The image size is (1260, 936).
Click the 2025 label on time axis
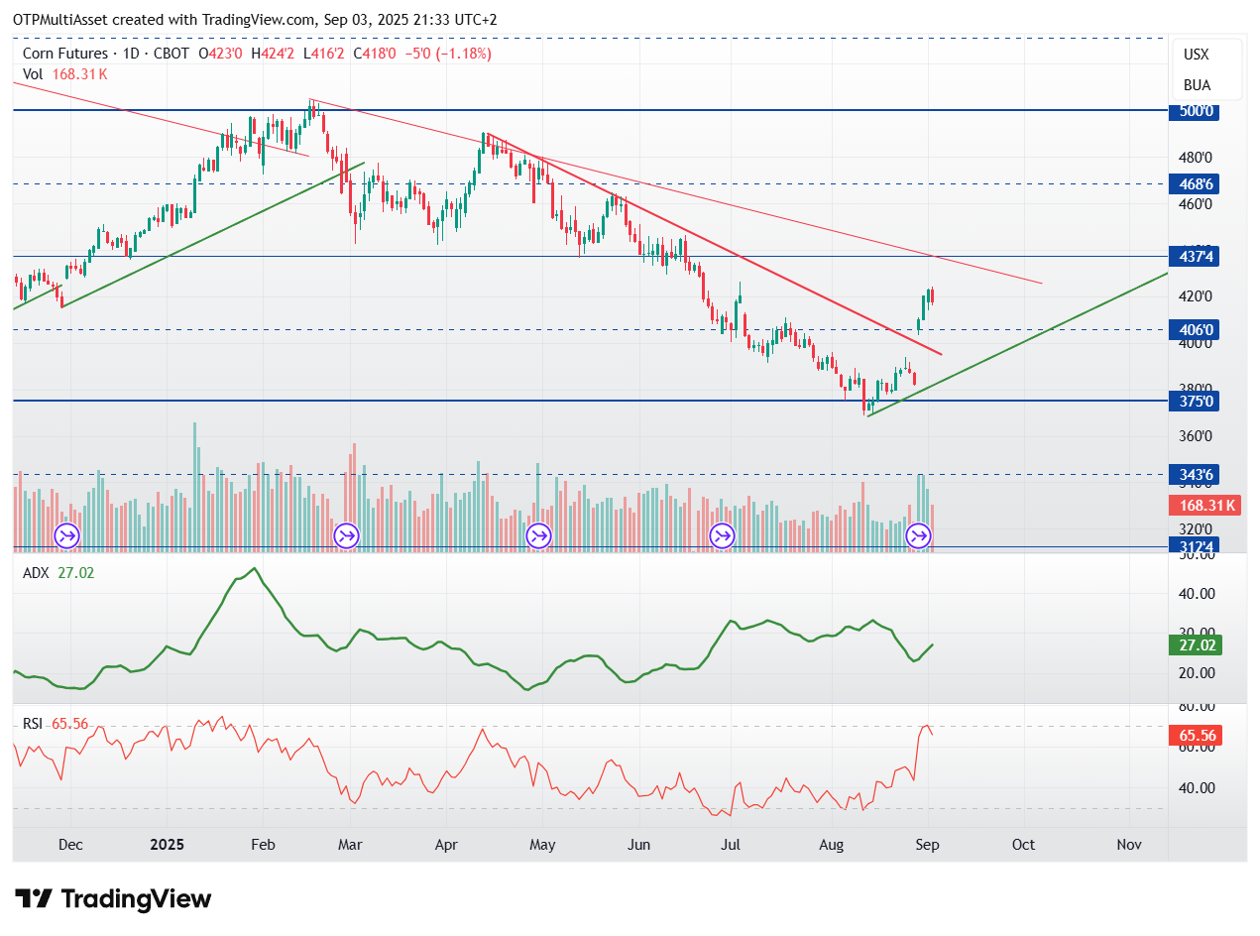[167, 845]
